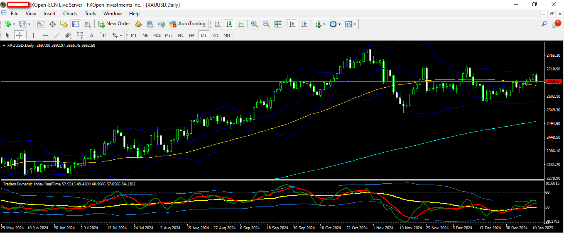Expand the Indicators dropdown arrow
This screenshot has height=233, width=564.
[324, 24]
